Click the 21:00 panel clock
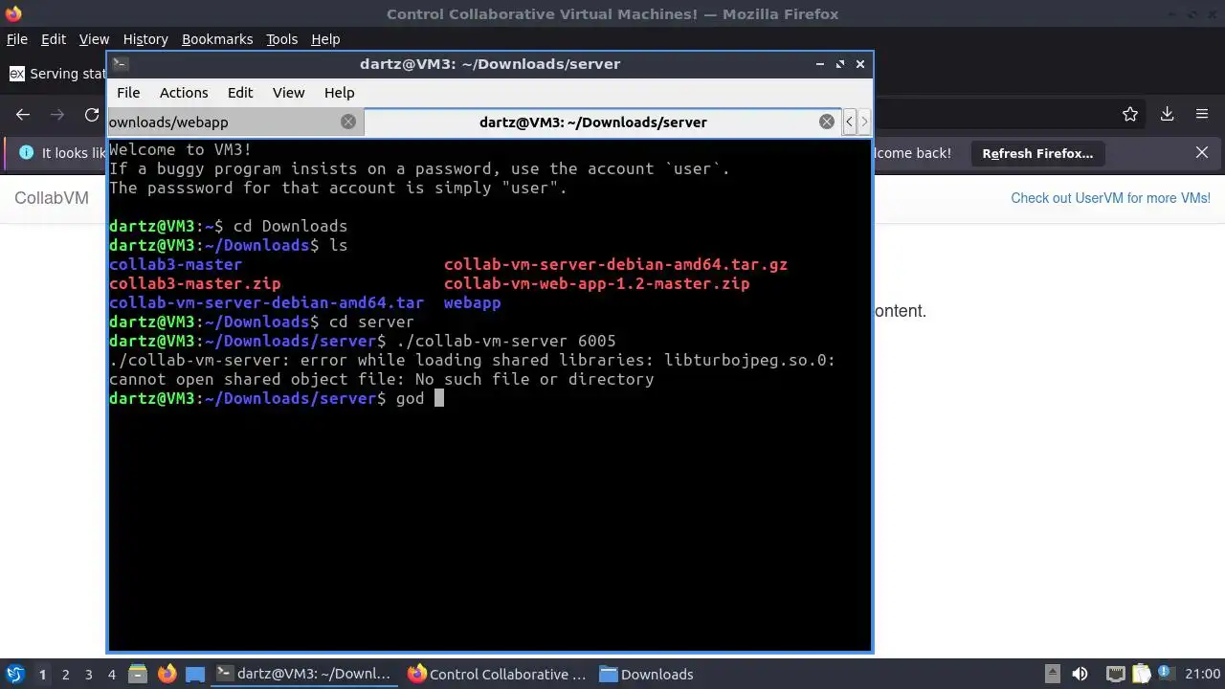 click(x=1202, y=674)
